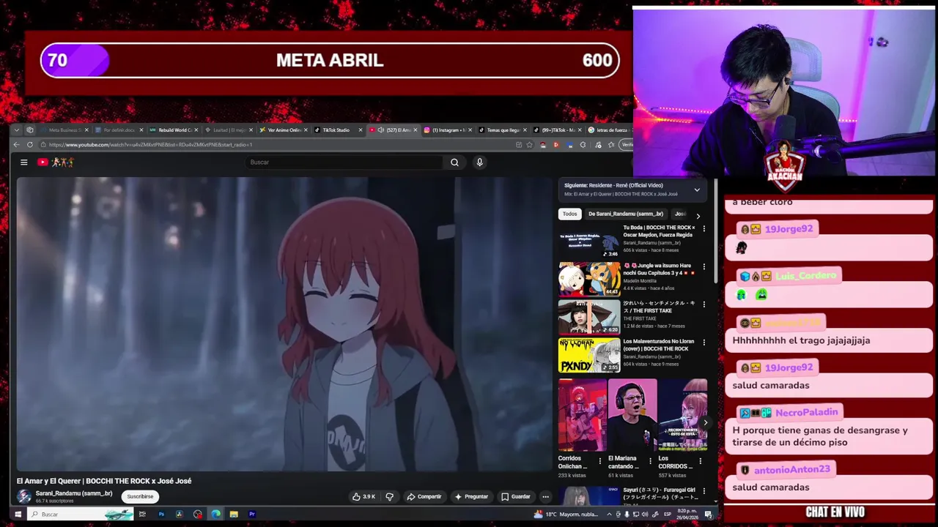Open taskbar clock and date
938x527 pixels.
pyautogui.click(x=687, y=514)
